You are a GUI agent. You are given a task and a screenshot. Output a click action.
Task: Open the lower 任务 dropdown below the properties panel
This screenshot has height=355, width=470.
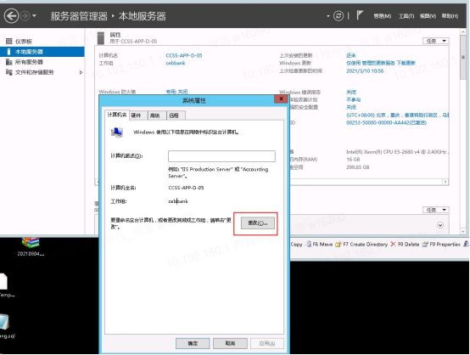pyautogui.click(x=435, y=210)
